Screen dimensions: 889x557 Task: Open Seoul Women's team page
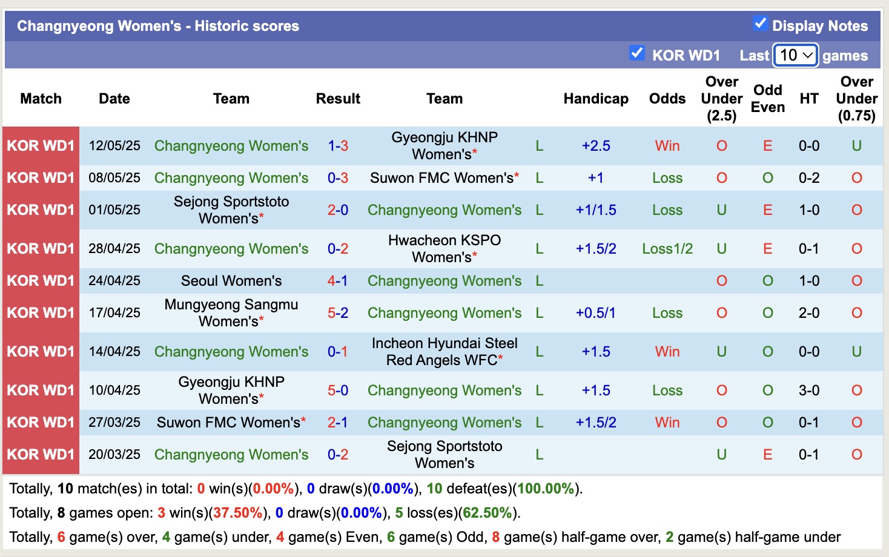coord(231,280)
